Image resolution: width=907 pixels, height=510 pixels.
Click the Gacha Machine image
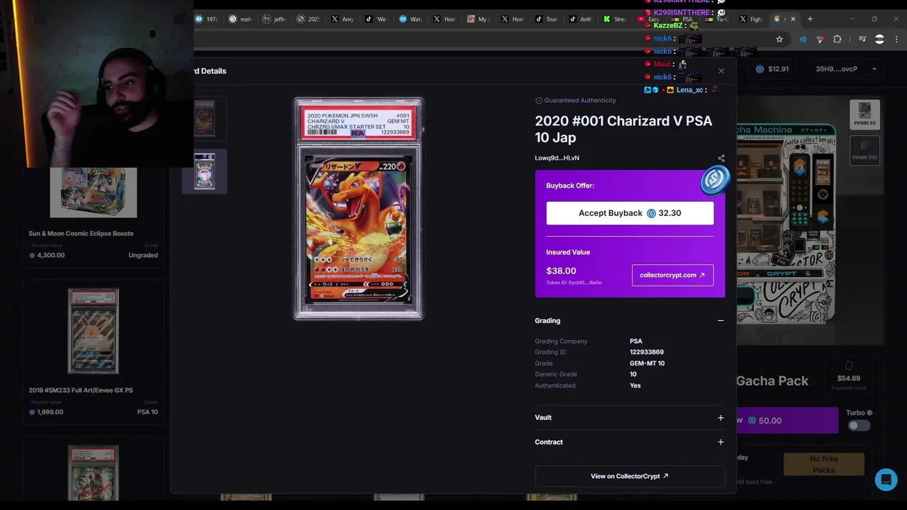788,223
